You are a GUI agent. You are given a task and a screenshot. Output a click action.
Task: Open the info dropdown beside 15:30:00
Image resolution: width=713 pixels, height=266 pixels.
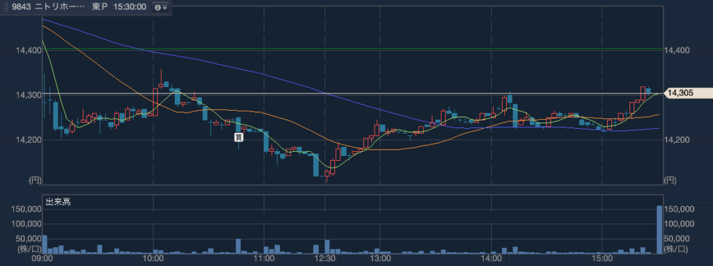coord(160,7)
